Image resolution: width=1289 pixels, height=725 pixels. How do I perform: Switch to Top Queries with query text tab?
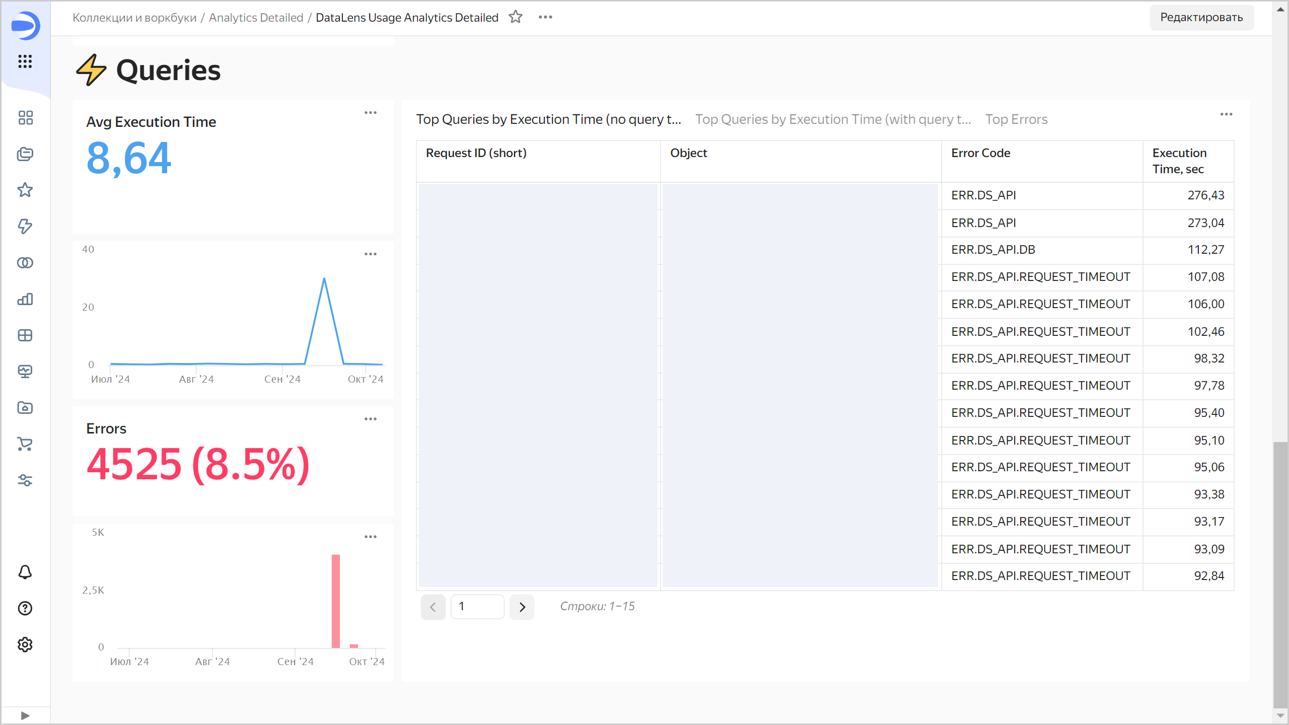click(833, 119)
